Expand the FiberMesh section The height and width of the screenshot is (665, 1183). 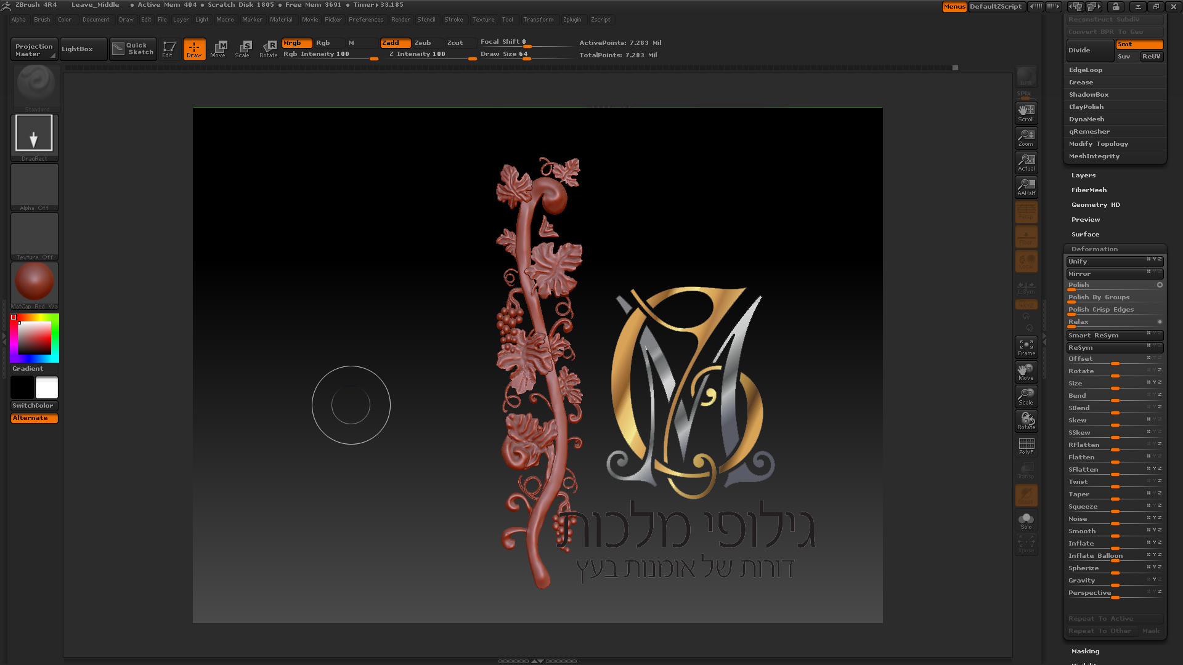(1089, 190)
